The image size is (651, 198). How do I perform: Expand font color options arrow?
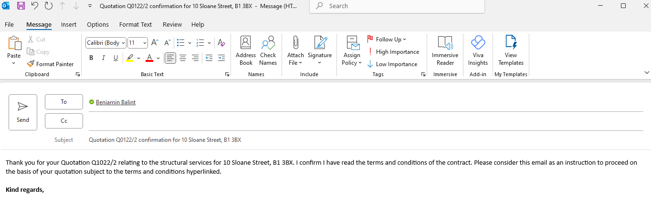[158, 58]
